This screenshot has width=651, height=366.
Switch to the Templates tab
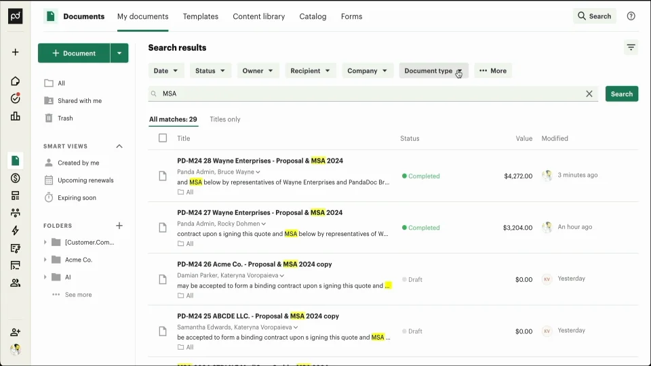(x=201, y=16)
